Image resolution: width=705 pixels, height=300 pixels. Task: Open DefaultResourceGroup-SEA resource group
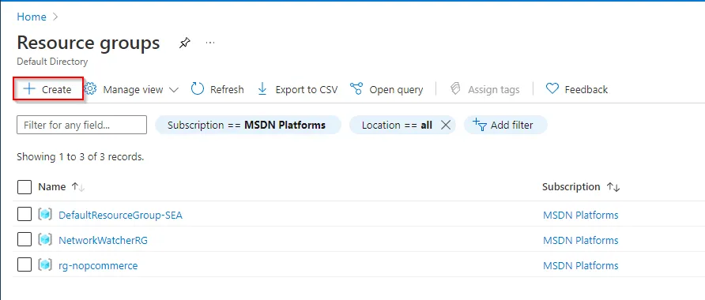(x=120, y=215)
